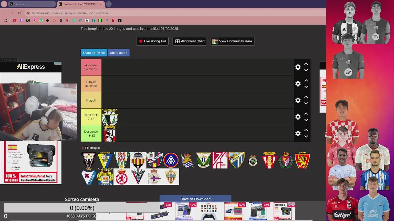Screen dimensions: 394x221
Task: Select the crest in Descenso tier
Action: [110, 134]
